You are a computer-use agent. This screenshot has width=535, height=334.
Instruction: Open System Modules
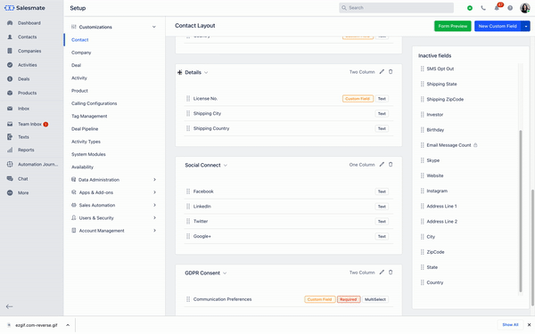tap(88, 154)
